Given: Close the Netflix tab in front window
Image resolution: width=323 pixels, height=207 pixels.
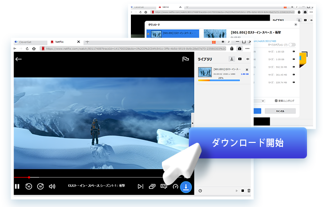Looking at the screenshot, I should tap(79, 42).
